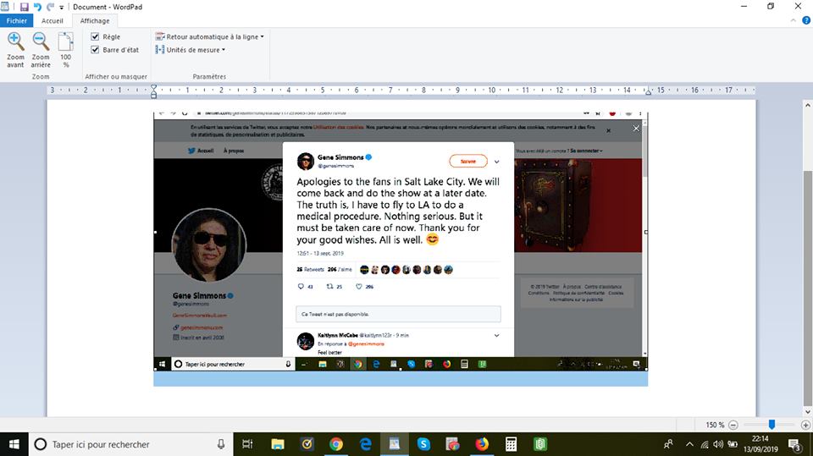Click the embedded Twitter screenshot image

(x=401, y=241)
